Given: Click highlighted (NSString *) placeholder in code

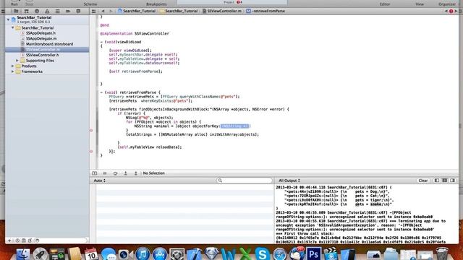Looking at the screenshot, I should [x=235, y=126].
